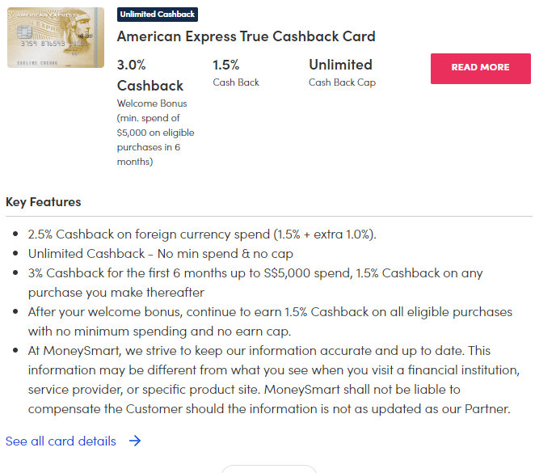Viewport: 535px width, 473px height.
Task: Click the Cash Back label under 1.5%
Action: (x=236, y=82)
